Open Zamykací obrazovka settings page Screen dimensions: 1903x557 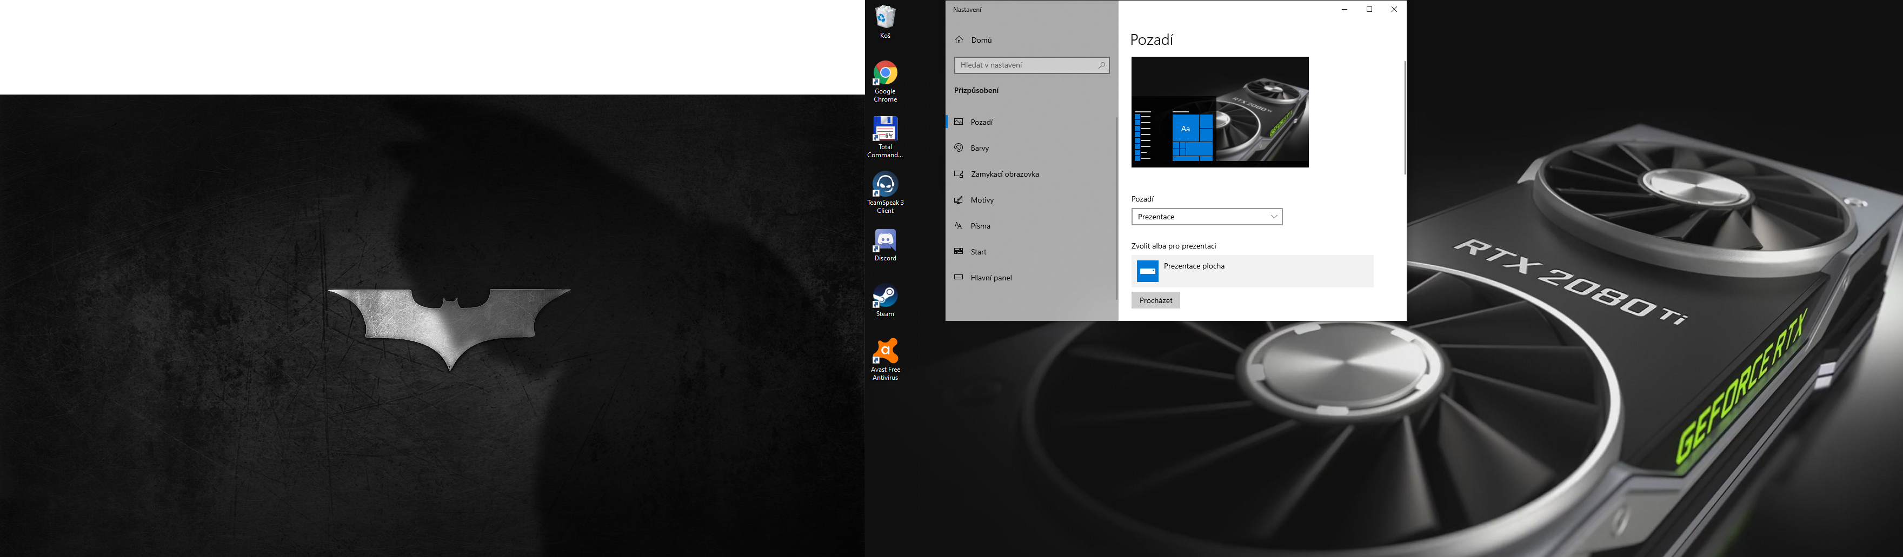point(1004,174)
